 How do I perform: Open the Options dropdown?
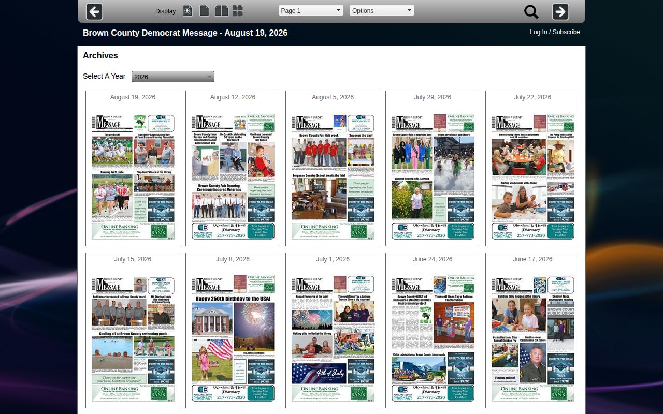click(x=382, y=10)
